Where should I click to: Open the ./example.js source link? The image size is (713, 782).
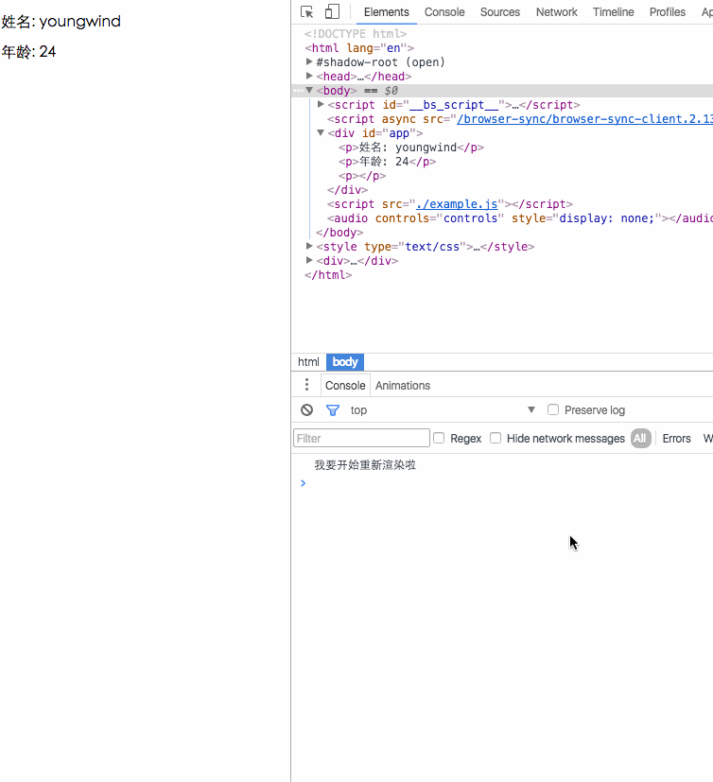click(x=457, y=204)
